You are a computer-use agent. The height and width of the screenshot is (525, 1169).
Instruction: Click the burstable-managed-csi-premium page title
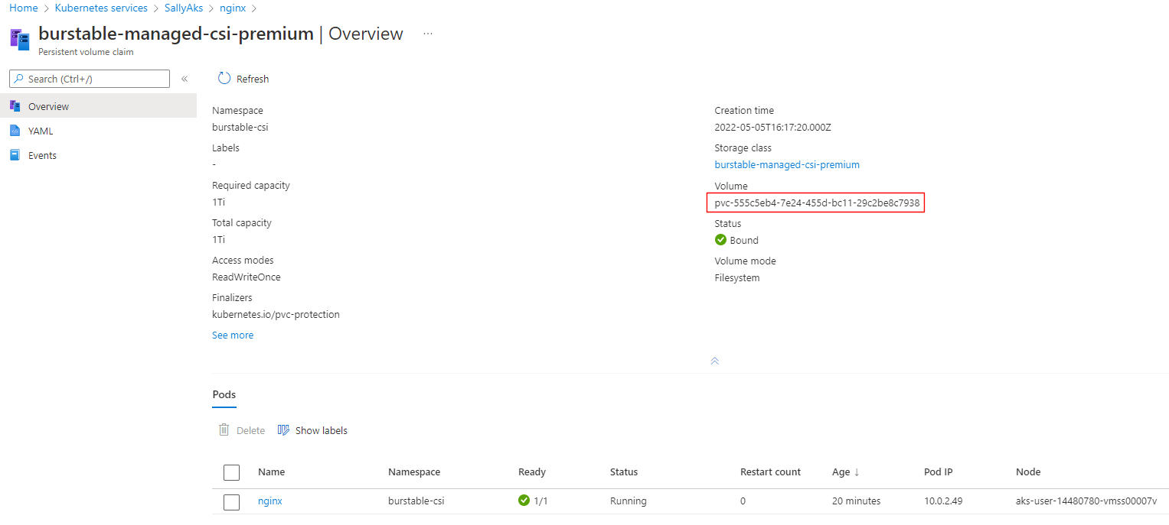[176, 34]
